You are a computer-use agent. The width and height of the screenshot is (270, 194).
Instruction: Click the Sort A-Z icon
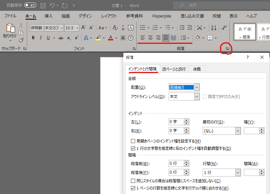pos(214,27)
